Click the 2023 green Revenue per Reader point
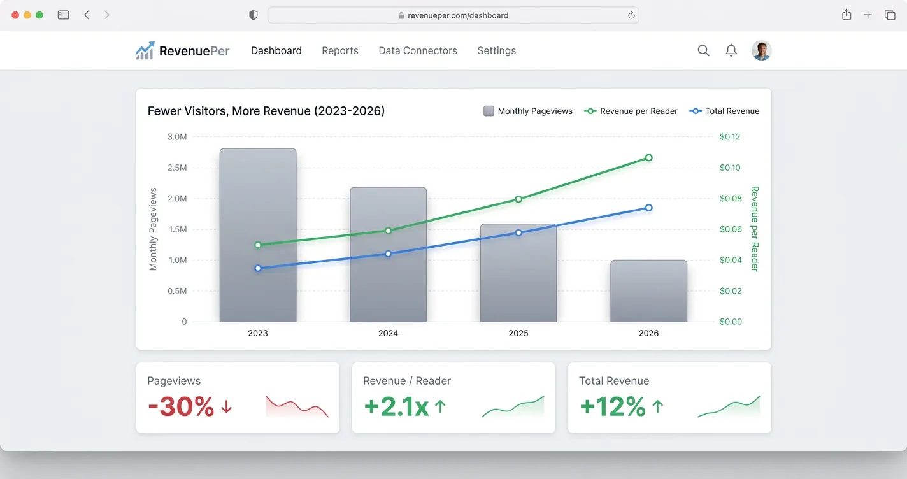 [x=258, y=245]
